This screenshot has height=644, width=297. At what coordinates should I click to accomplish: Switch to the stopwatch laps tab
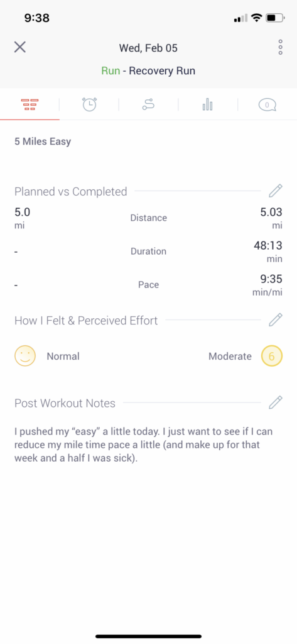click(x=89, y=105)
